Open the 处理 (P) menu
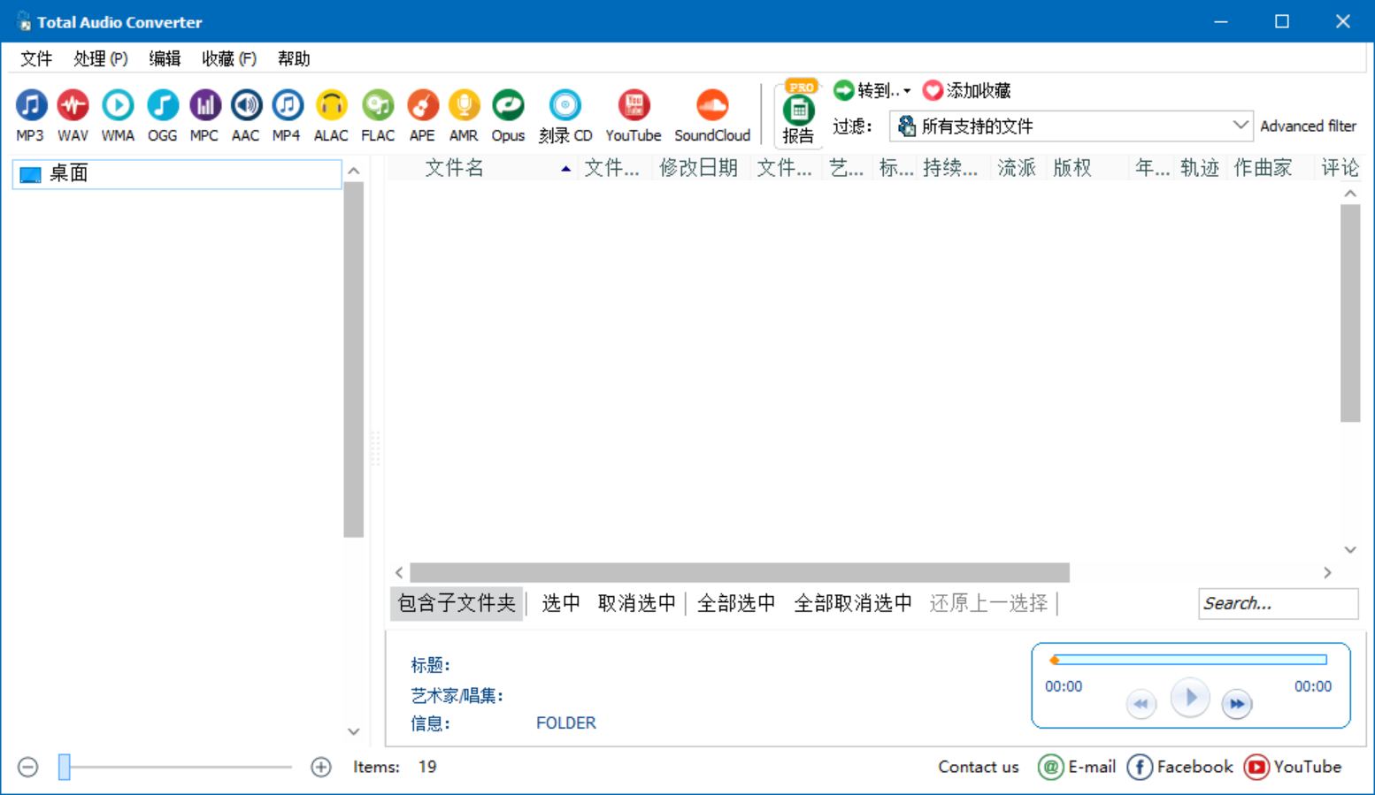The image size is (1375, 795). click(x=100, y=58)
